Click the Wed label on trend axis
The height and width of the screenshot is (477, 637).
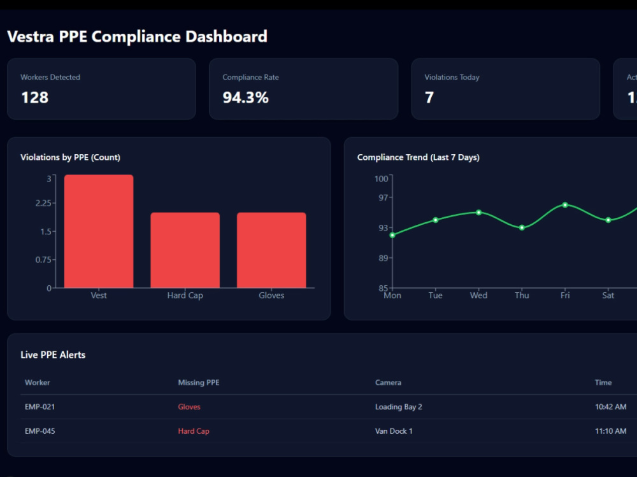479,295
